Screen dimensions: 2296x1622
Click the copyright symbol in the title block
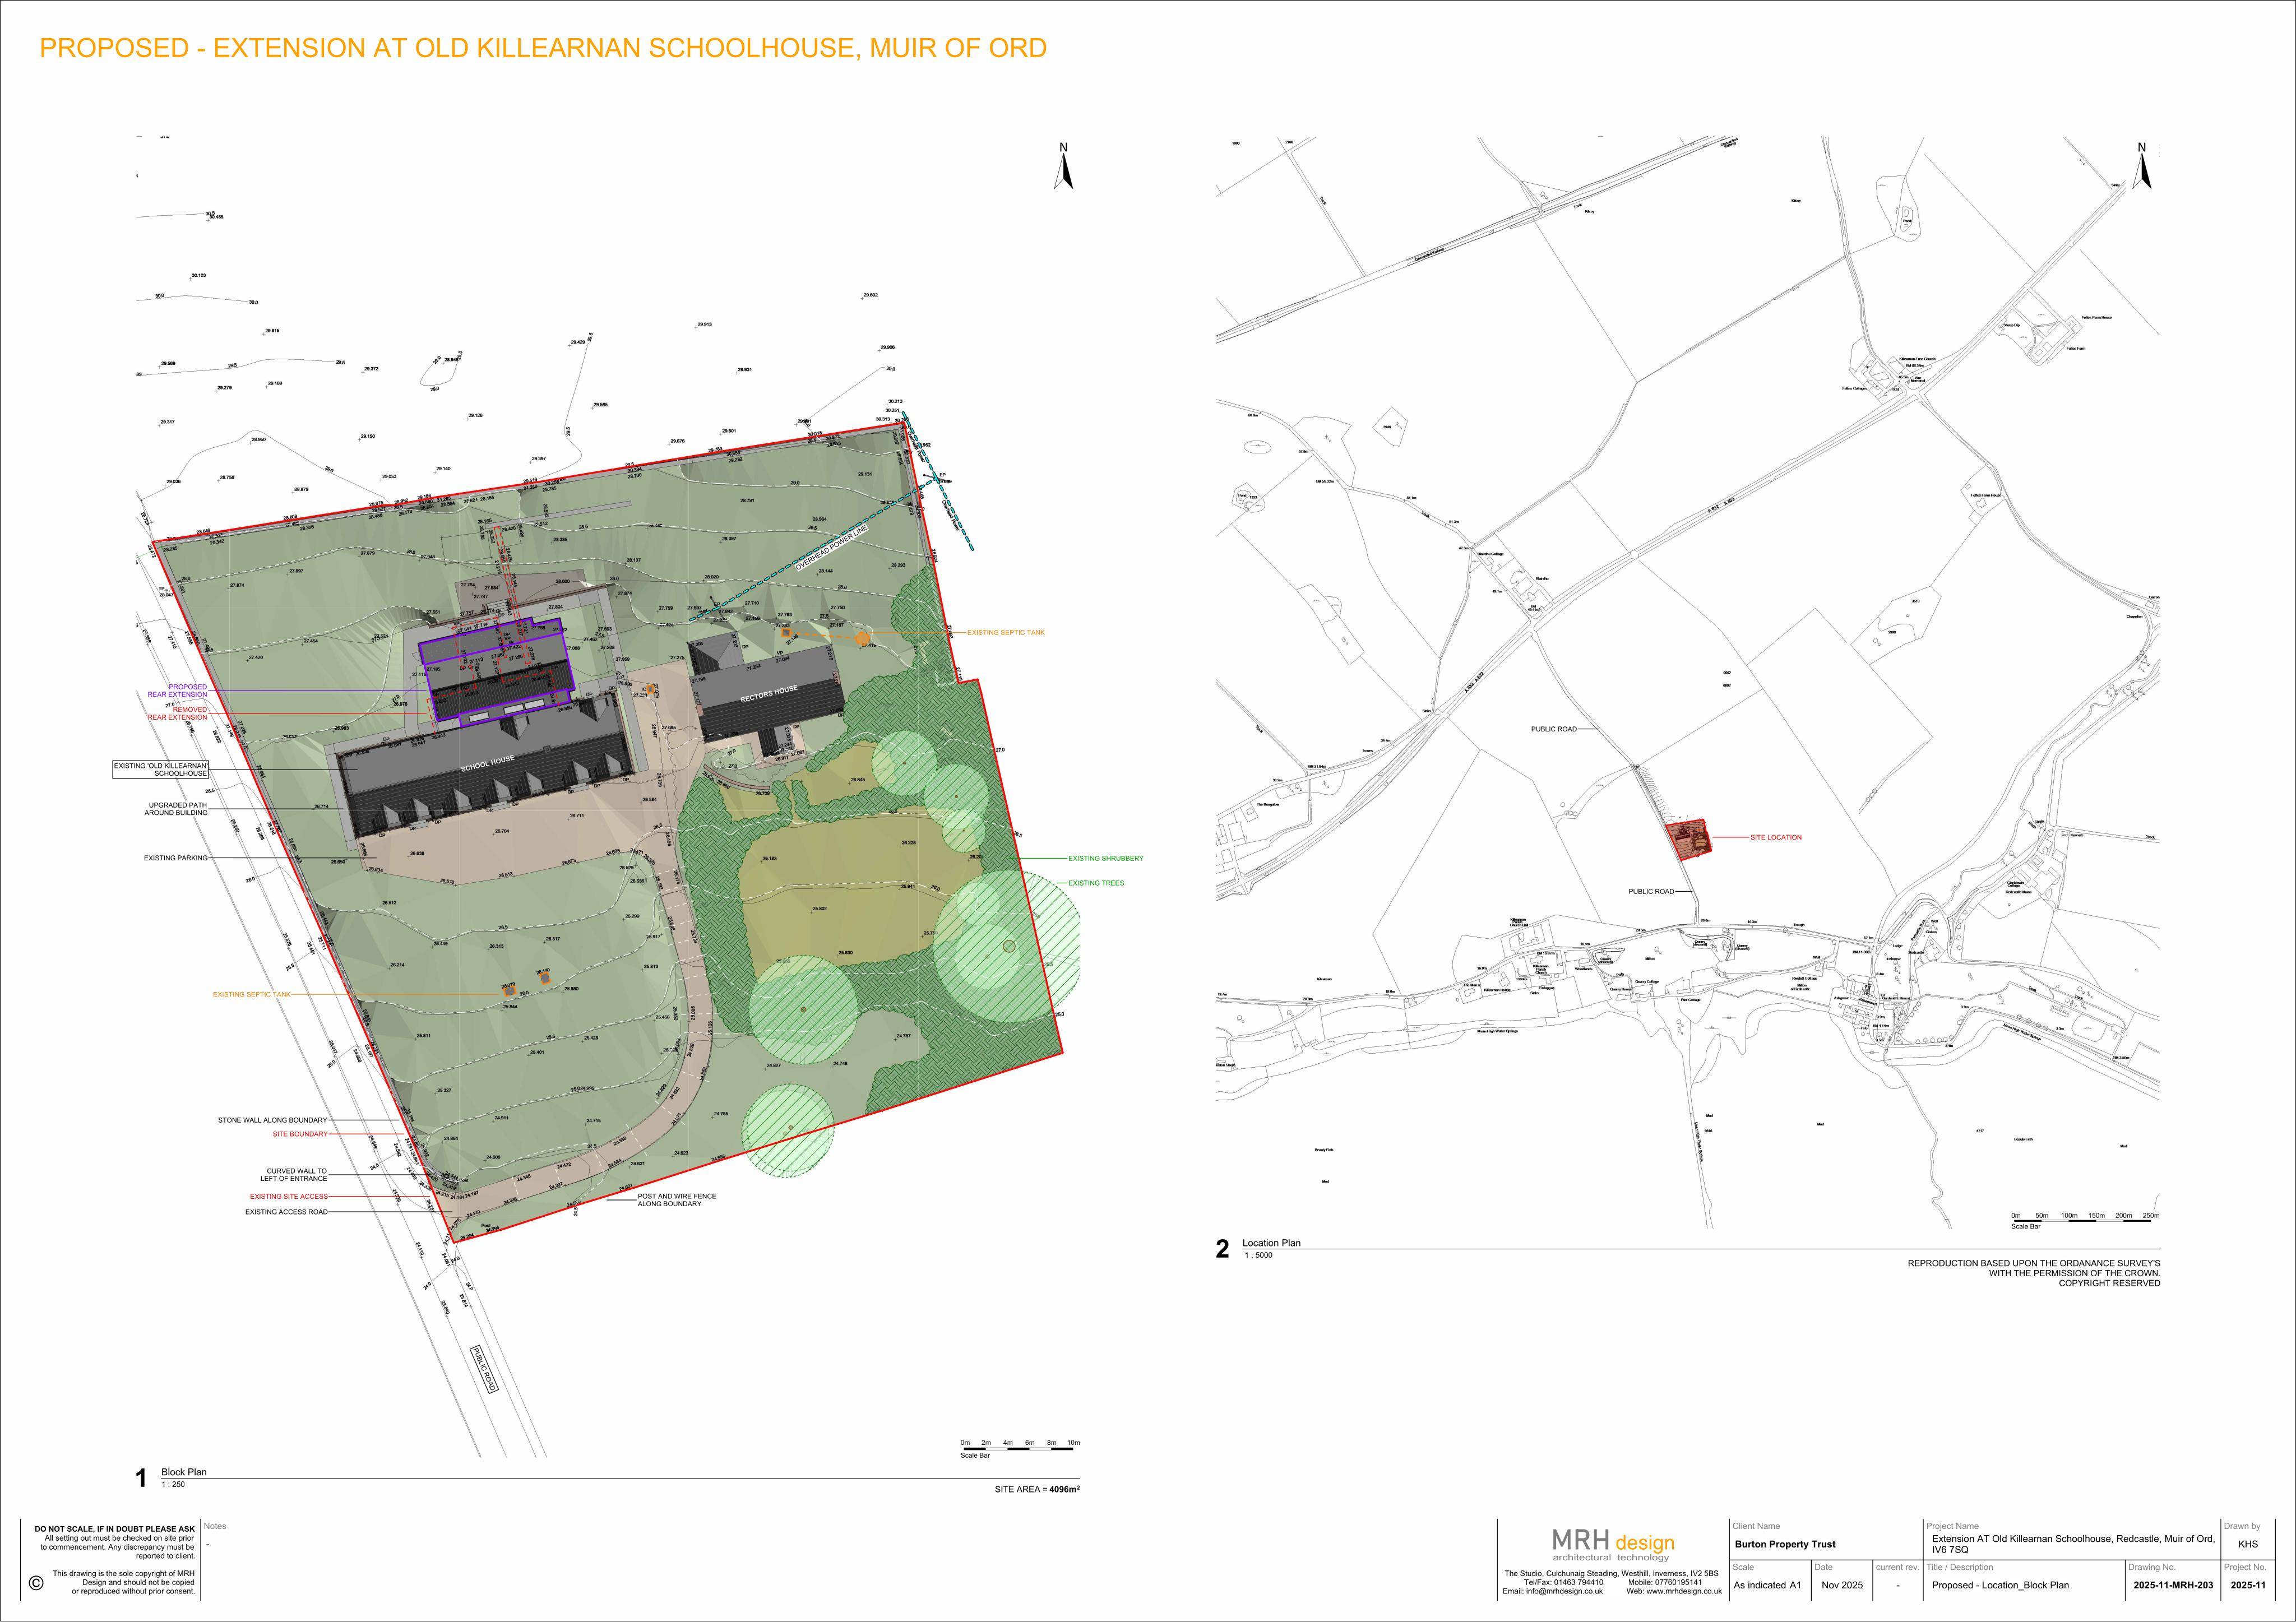[36, 1583]
